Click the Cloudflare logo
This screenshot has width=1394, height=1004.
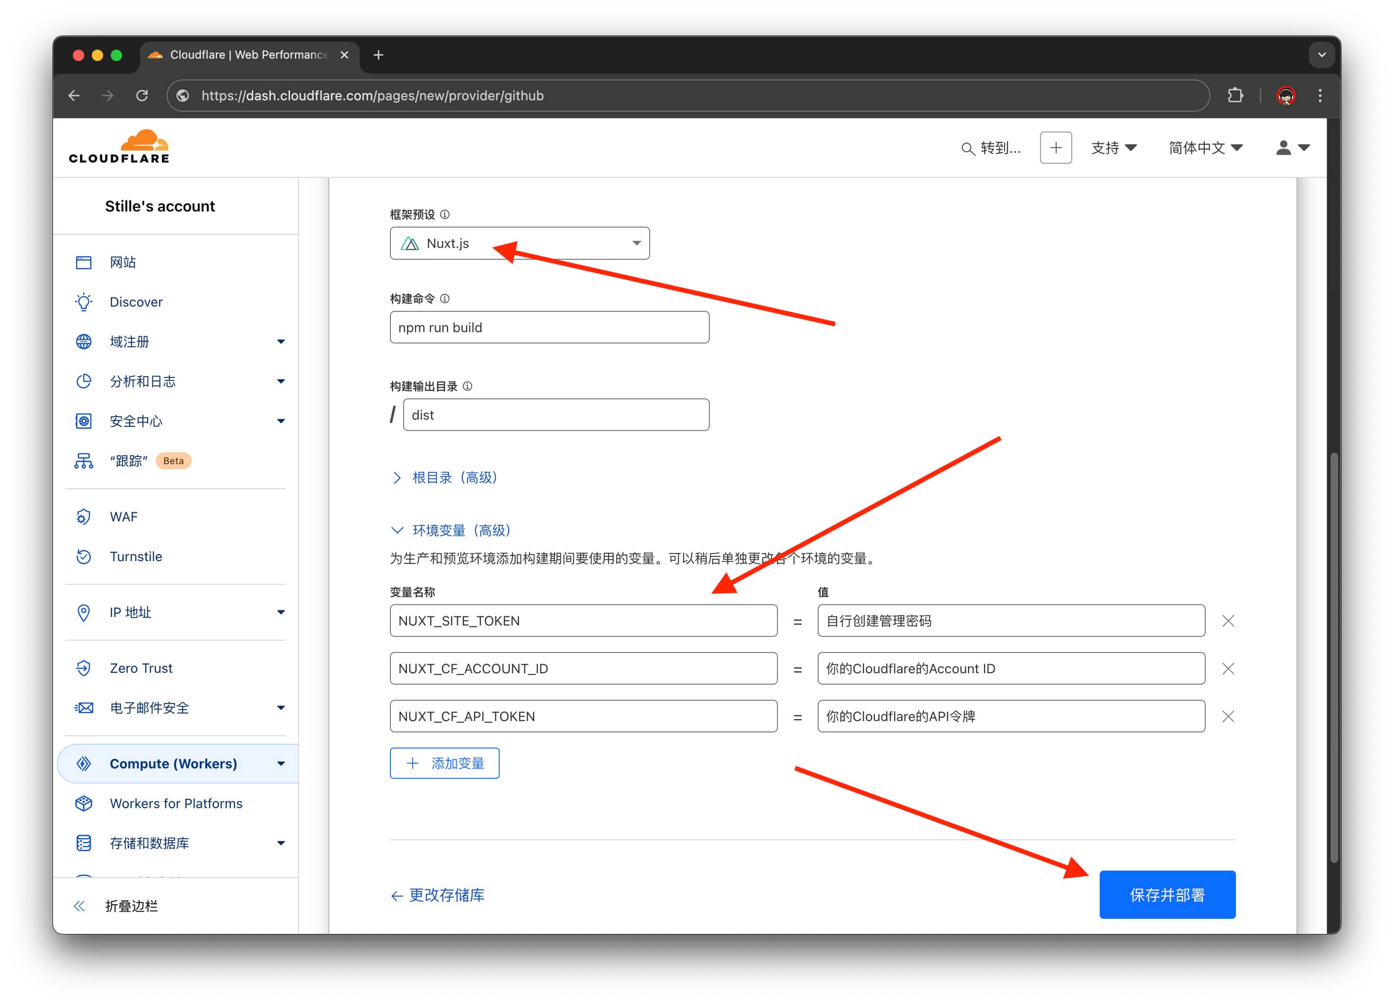click(x=119, y=146)
